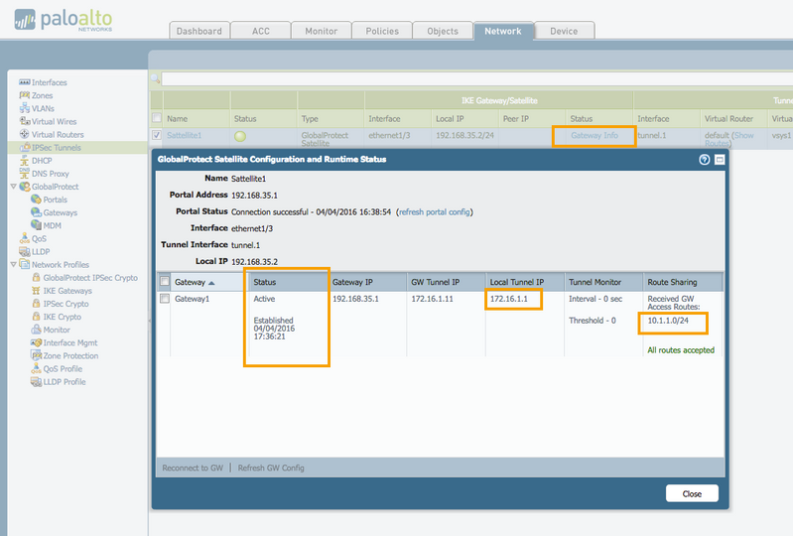Screen dimensions: 793x536
Task: Click the Gateway Info status link
Action: coord(594,135)
